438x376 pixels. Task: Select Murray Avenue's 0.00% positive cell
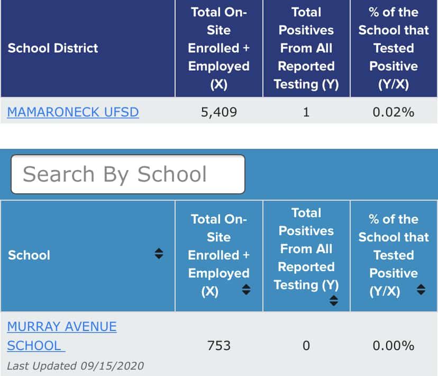click(x=394, y=346)
